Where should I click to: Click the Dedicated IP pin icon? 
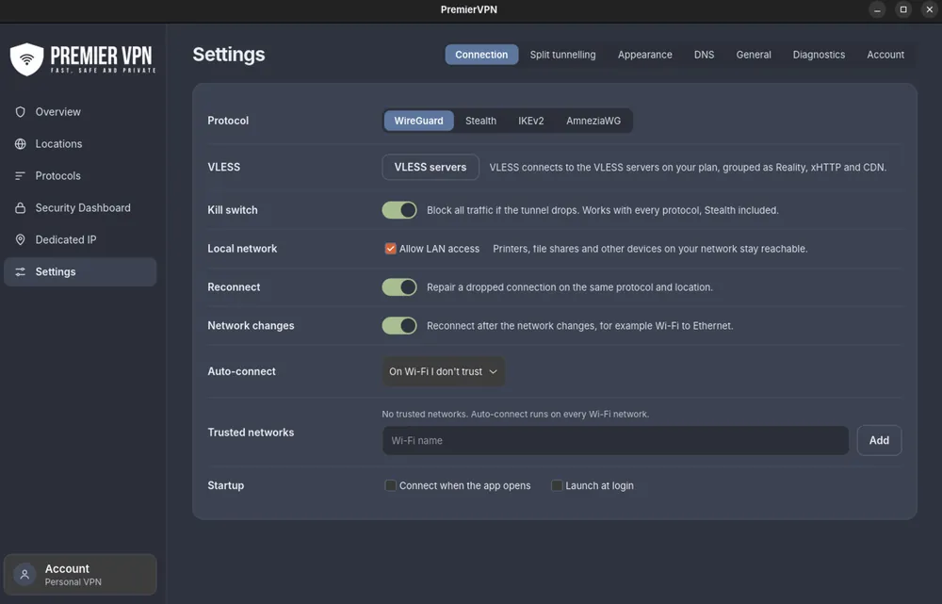(21, 239)
